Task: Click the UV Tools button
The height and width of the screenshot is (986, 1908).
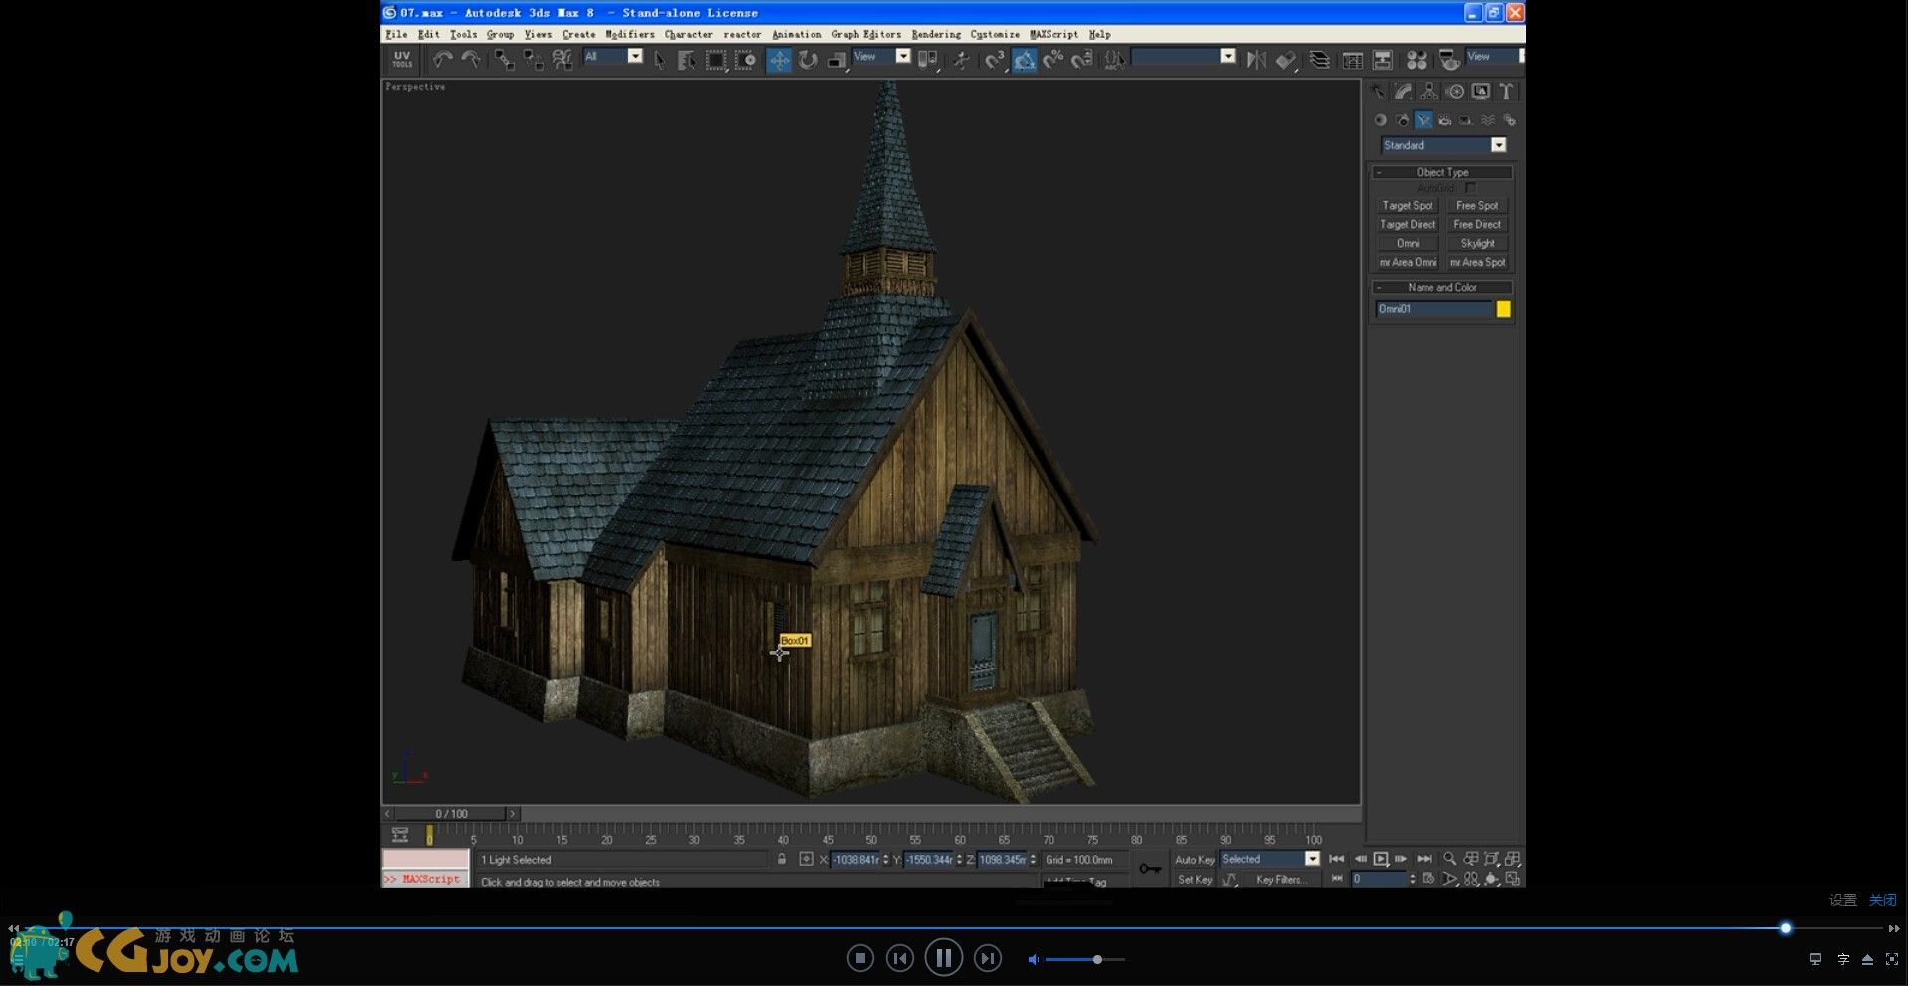Action: tap(402, 60)
